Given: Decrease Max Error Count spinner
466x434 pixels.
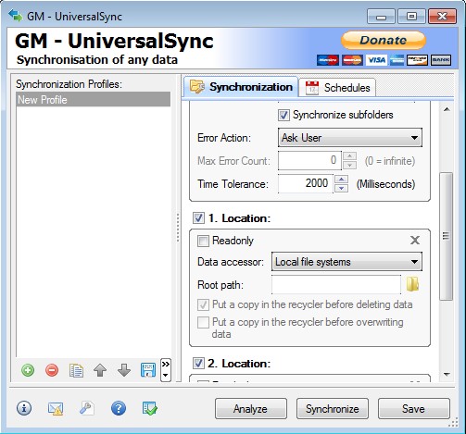Looking at the screenshot, I should (x=350, y=165).
